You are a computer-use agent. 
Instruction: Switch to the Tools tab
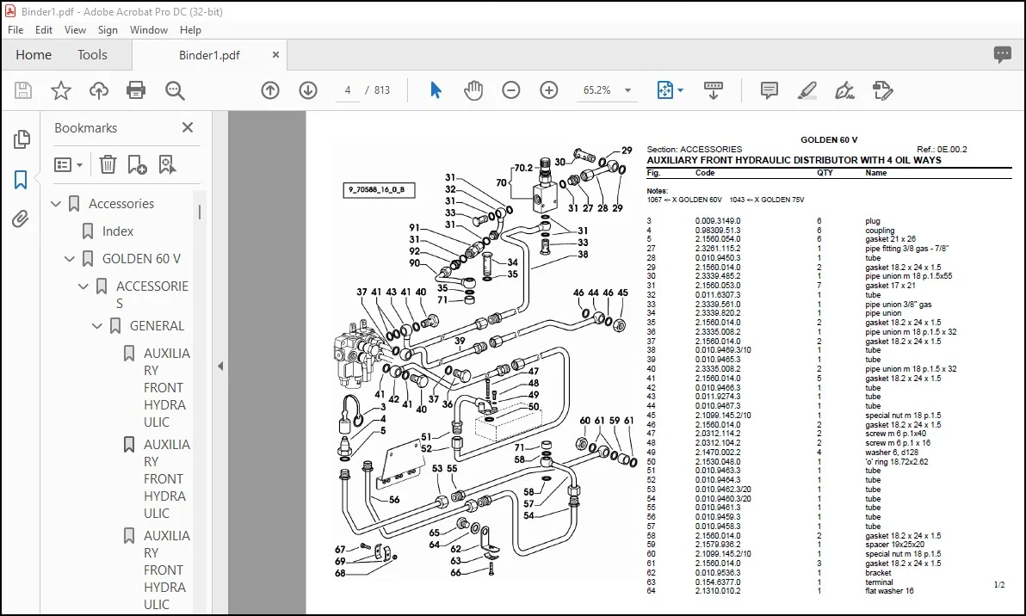click(x=92, y=55)
